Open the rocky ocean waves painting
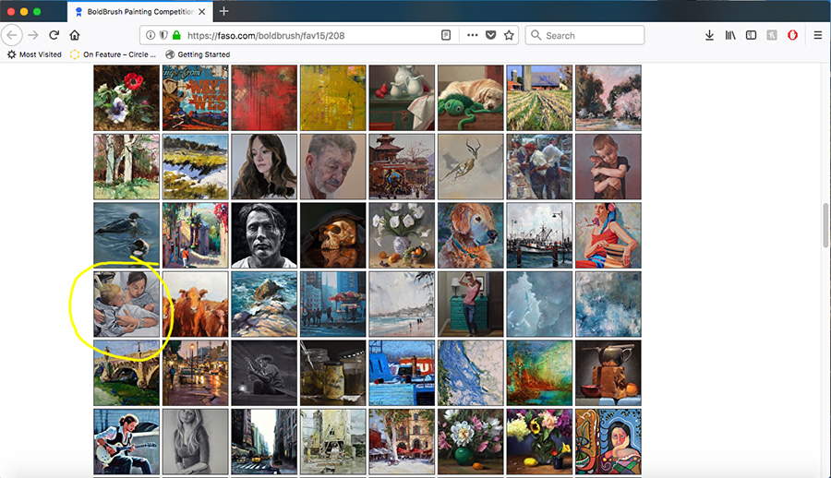Viewport: 831px width, 478px height. click(264, 305)
